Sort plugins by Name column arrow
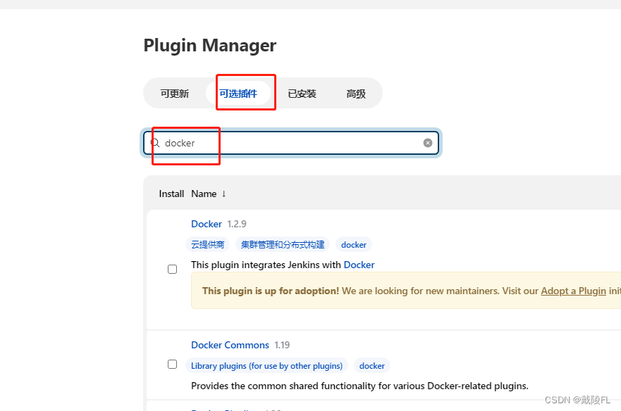This screenshot has width=621, height=411. tap(223, 194)
